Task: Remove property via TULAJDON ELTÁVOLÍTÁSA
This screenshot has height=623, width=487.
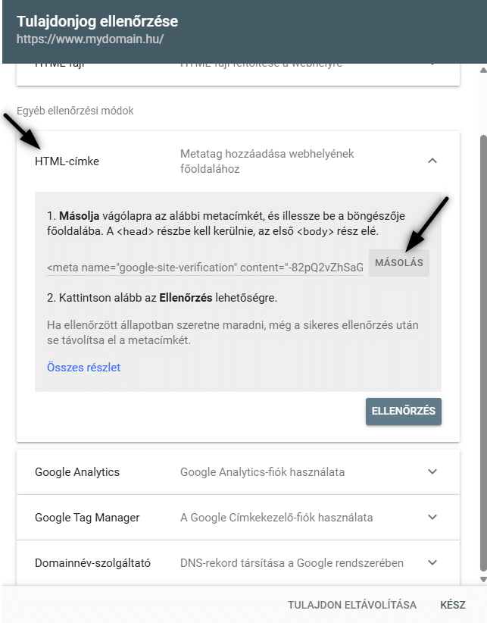Action: 351,605
